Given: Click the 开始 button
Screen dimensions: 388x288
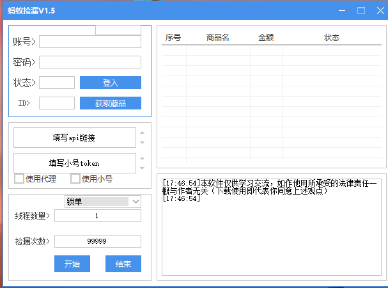Looking at the screenshot, I should tap(72, 264).
